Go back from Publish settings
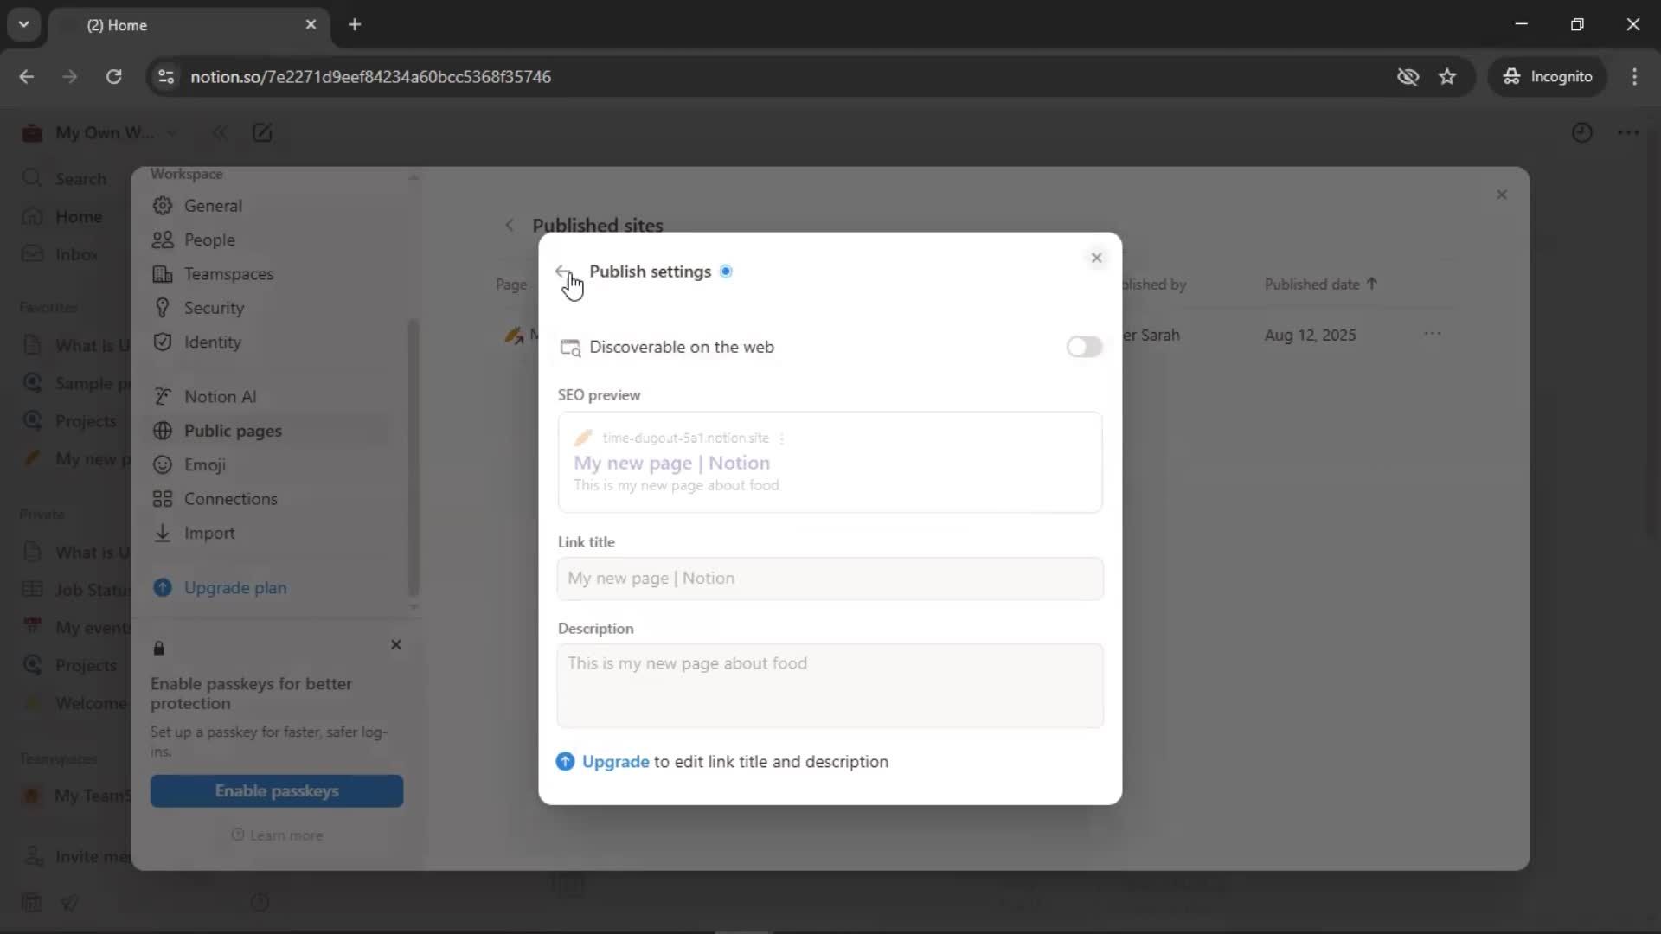 [x=563, y=272]
